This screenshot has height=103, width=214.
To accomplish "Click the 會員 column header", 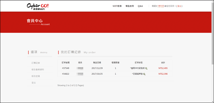I will coord(80,62).
